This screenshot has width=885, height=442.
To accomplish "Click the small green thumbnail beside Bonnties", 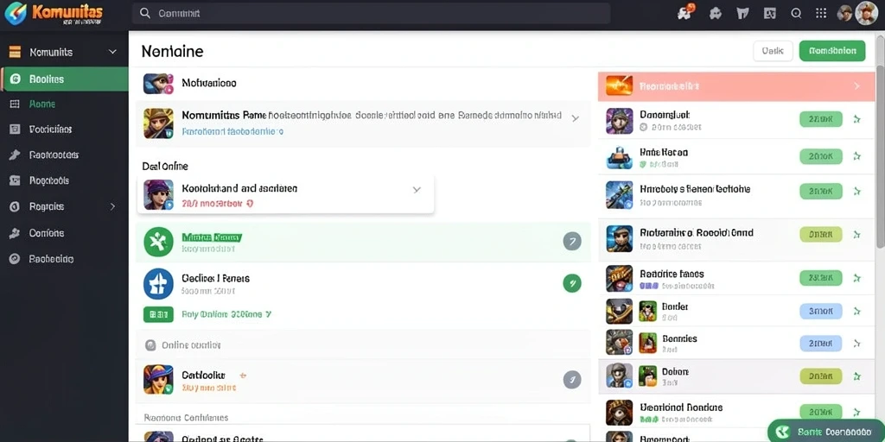I will pos(648,342).
